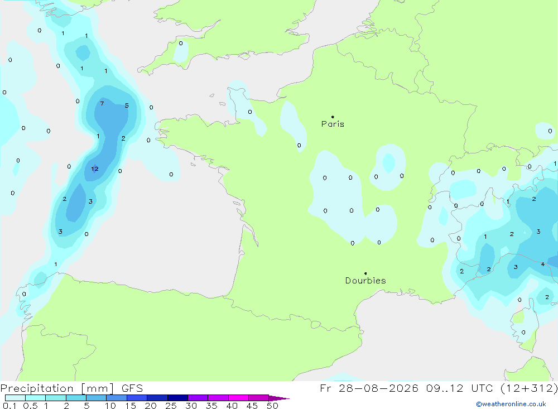
Task: Pick the 5–10 mm legend swatch
Action: 97,398
